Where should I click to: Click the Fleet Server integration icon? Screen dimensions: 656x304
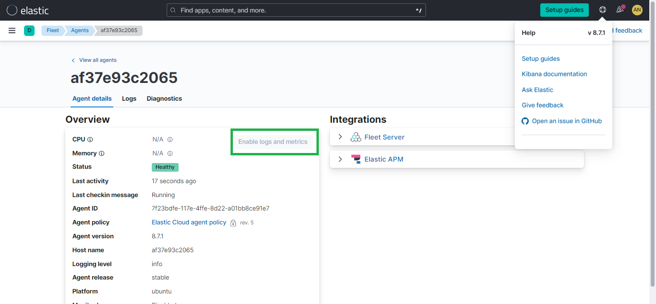tap(356, 137)
